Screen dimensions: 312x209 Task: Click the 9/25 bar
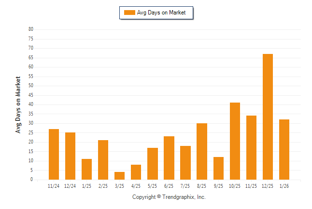[218, 168]
